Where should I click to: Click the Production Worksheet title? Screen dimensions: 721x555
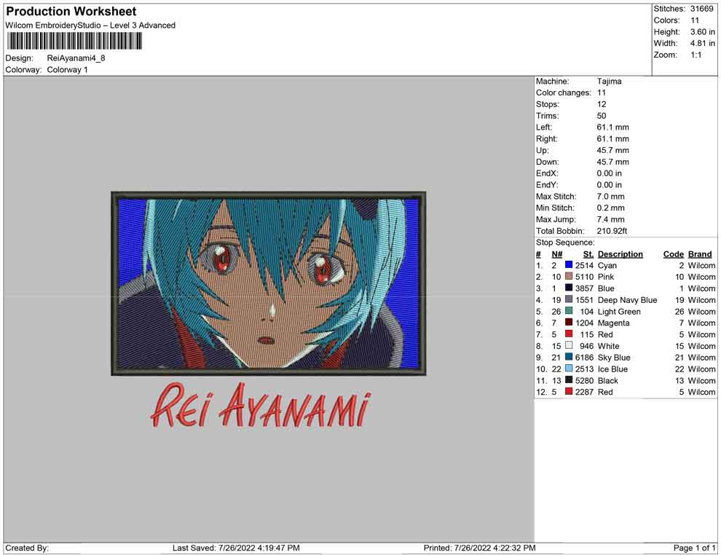[x=71, y=12]
